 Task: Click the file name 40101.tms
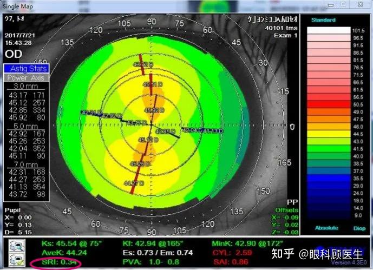pos(281,28)
